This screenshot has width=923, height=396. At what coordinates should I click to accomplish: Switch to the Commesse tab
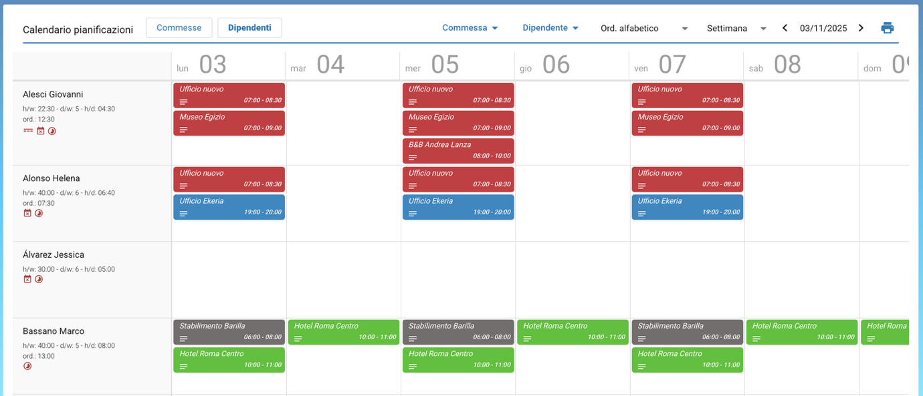point(179,27)
